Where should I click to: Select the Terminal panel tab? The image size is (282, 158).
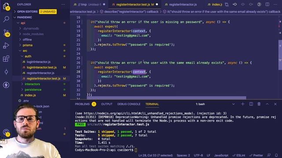pyautogui.click(x=152, y=104)
